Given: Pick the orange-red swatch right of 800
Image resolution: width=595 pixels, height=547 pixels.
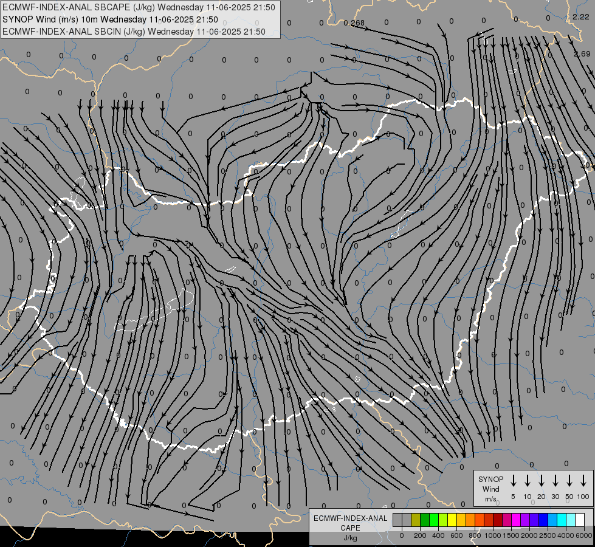Looking at the screenshot, I should [x=480, y=520].
